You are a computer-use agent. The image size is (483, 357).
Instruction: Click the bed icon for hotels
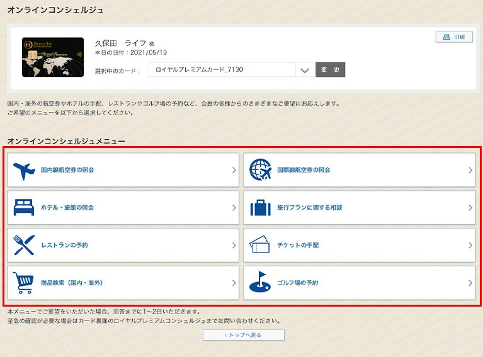pyautogui.click(x=24, y=207)
